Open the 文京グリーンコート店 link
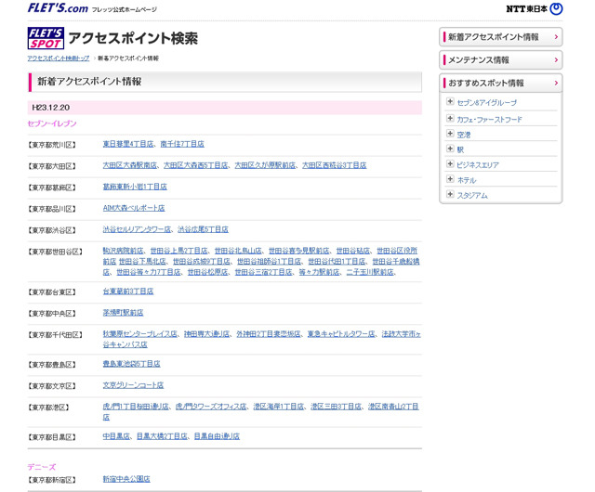Image resolution: width=595 pixels, height=492 pixels. coord(133,385)
